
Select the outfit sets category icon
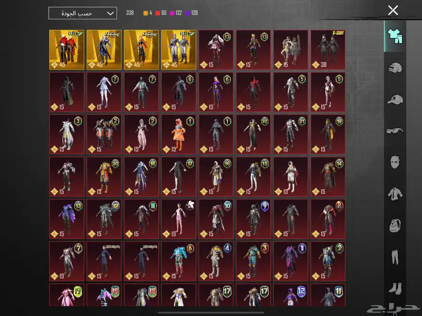[395, 36]
